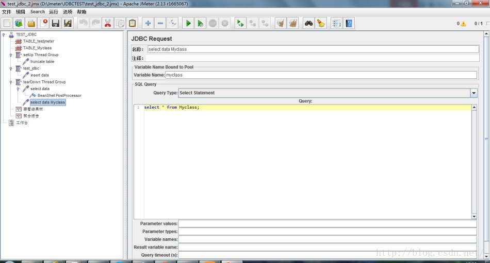Collapse the select data sampler toggle
The height and width of the screenshot is (263, 490).
coord(18,89)
